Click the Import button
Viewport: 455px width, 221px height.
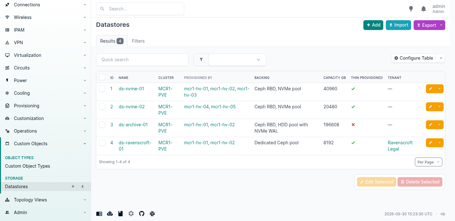click(x=398, y=25)
